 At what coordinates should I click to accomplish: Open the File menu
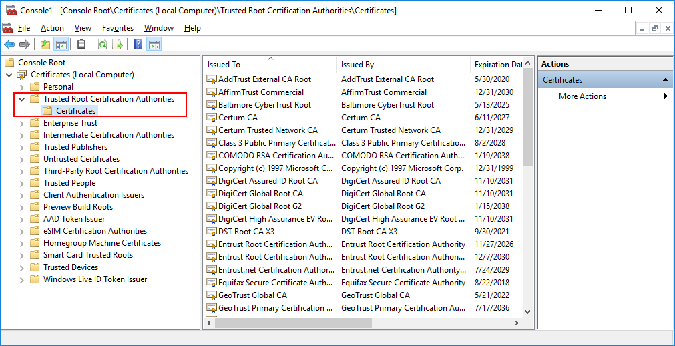[x=24, y=28]
